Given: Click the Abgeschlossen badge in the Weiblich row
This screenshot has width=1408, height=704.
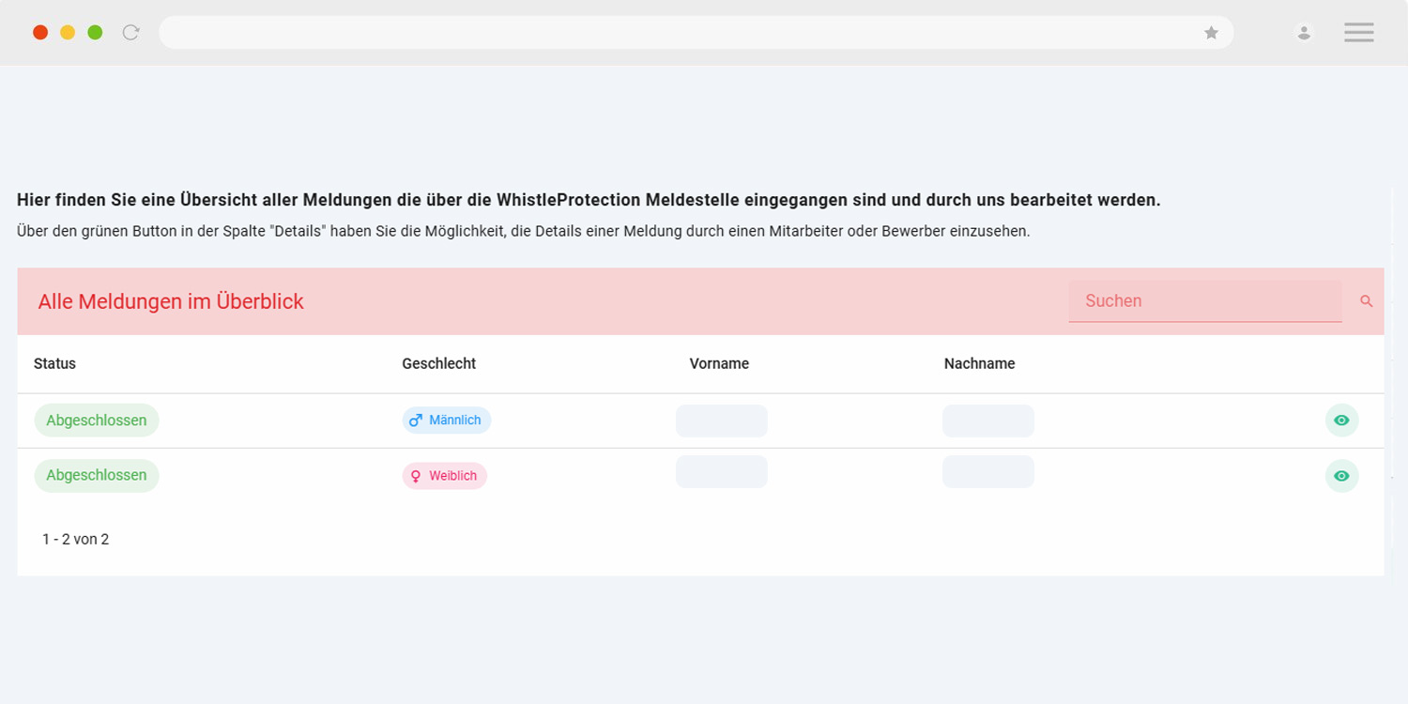Looking at the screenshot, I should point(97,476).
